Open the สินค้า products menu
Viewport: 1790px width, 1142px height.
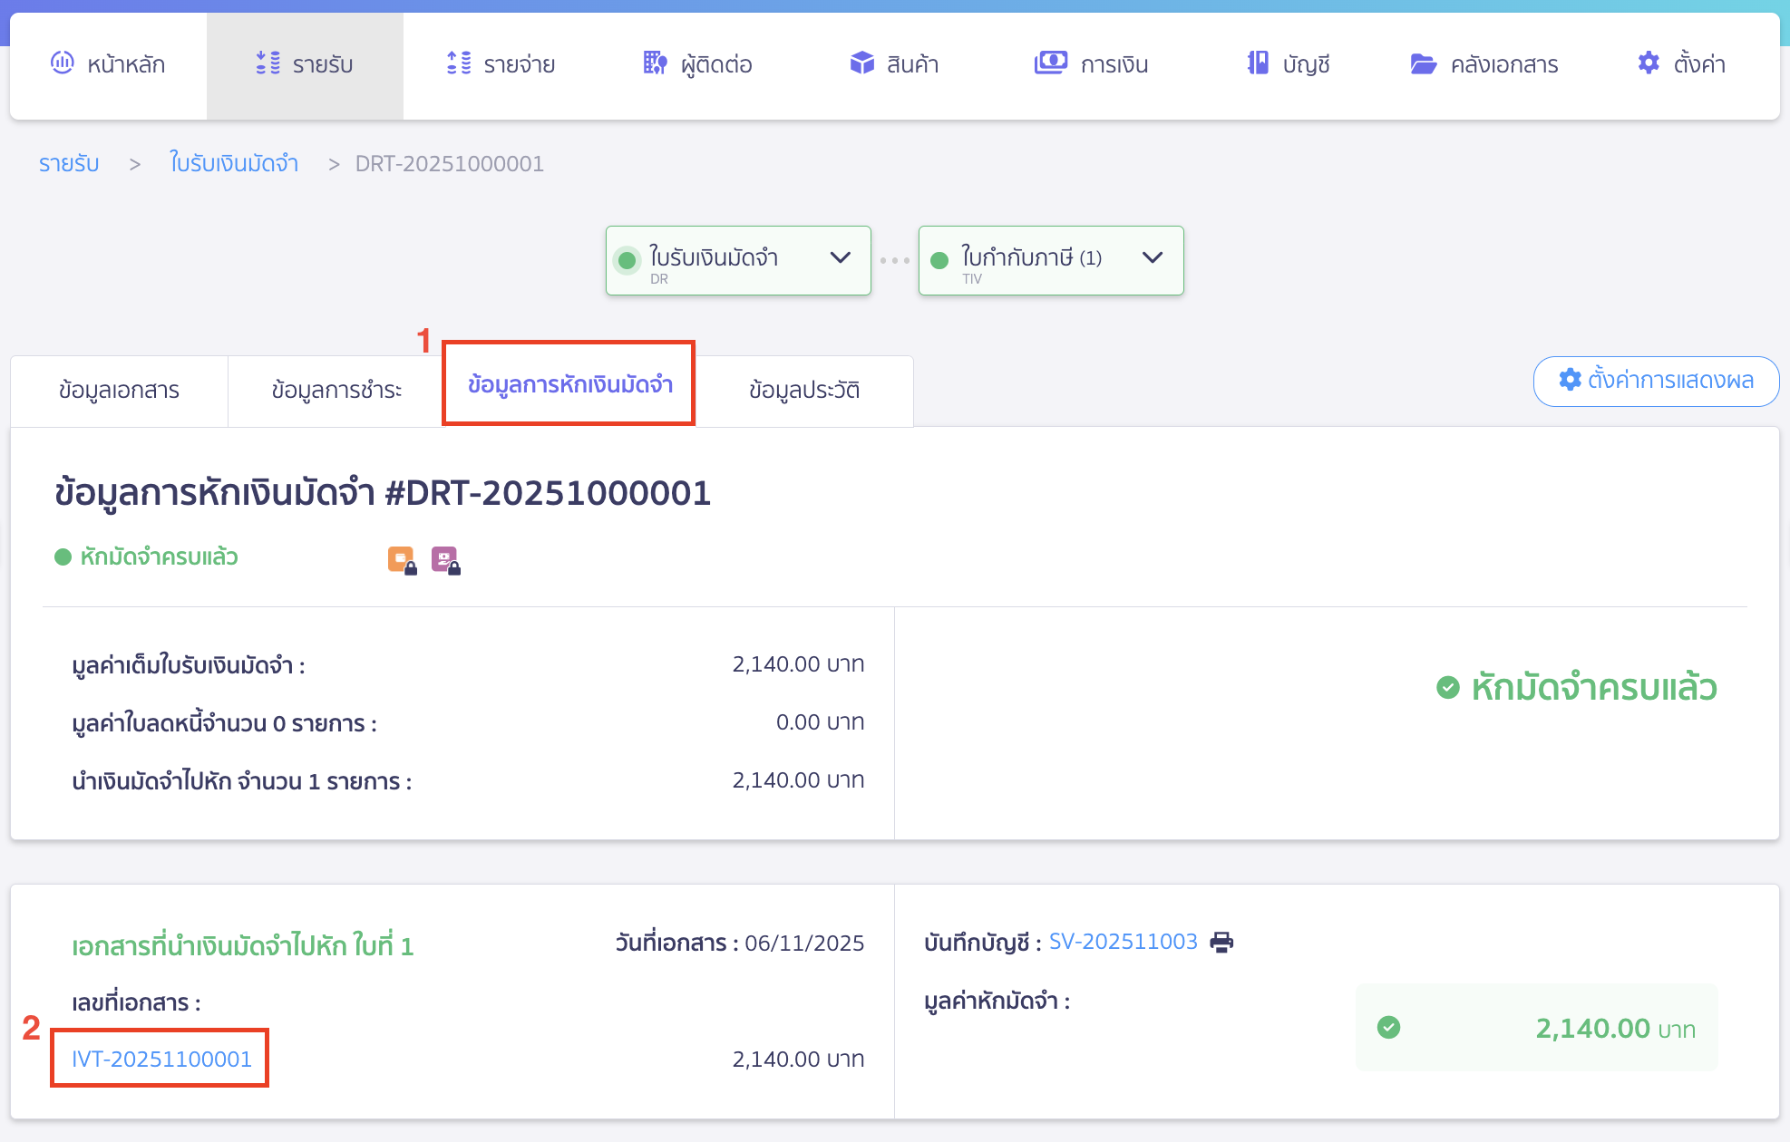(894, 64)
